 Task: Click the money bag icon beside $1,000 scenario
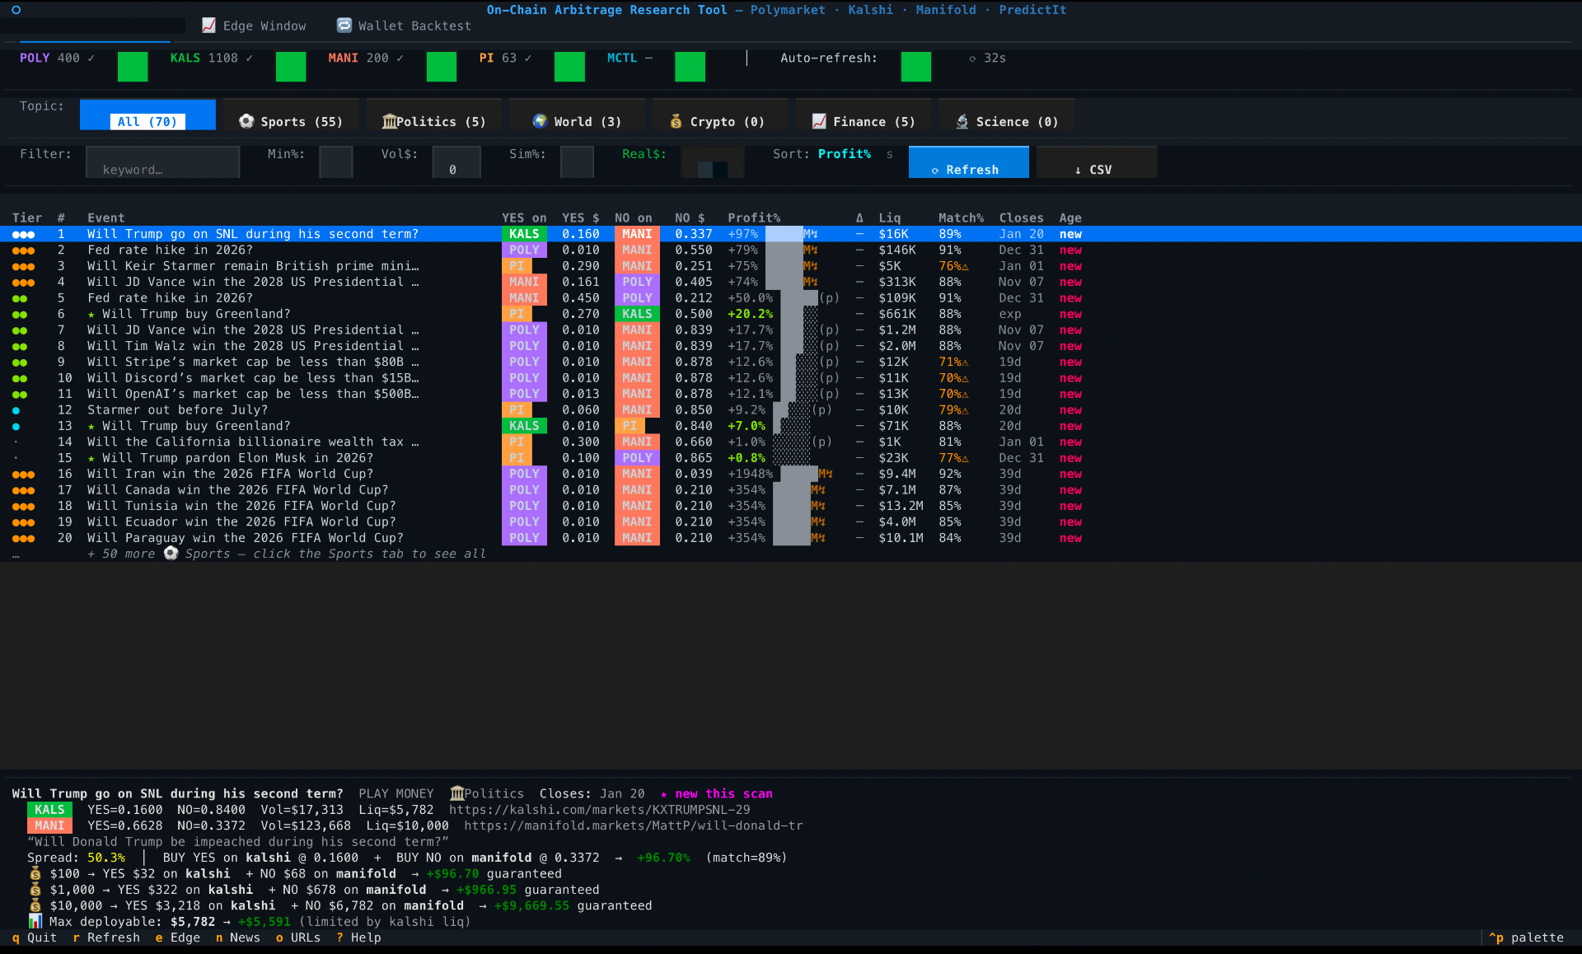[x=35, y=890]
